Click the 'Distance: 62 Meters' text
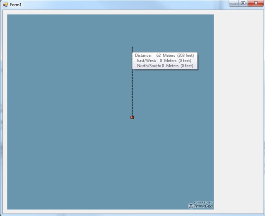The width and height of the screenshot is (265, 216). click(155, 56)
